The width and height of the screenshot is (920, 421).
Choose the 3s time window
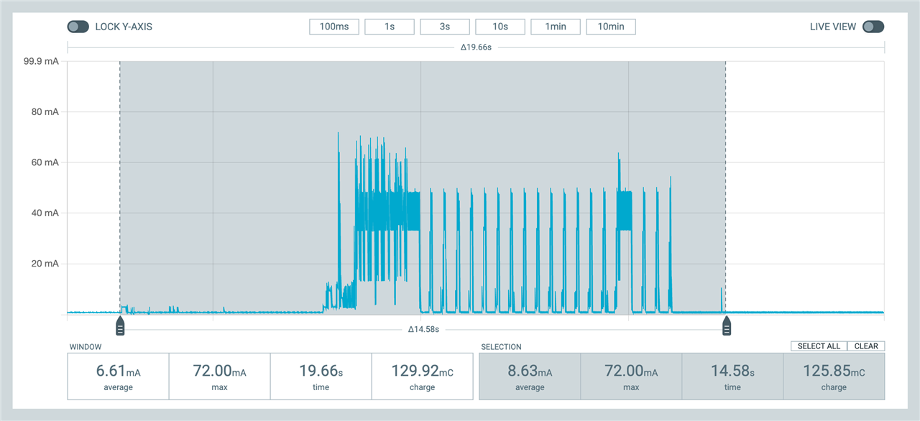pyautogui.click(x=445, y=27)
